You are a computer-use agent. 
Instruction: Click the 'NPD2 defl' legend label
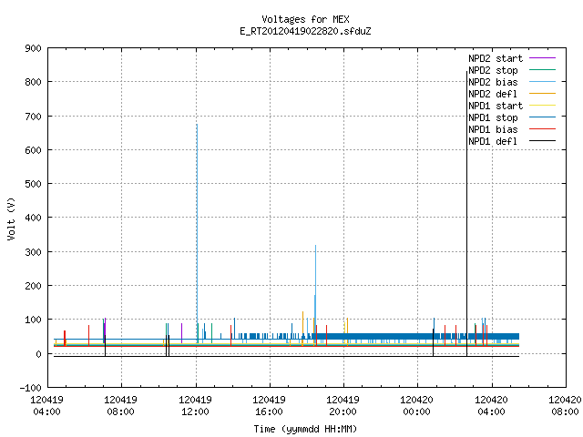click(493, 94)
